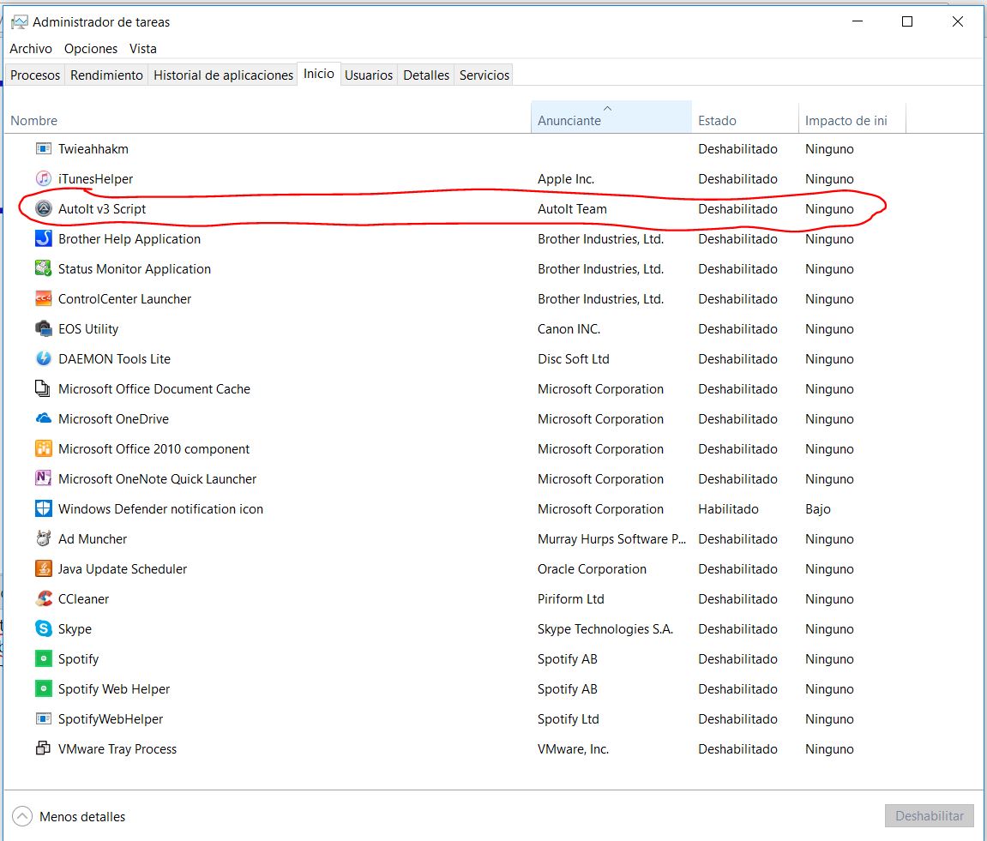Sort by the Nombre column header
This screenshot has height=841, width=987.
pos(268,117)
